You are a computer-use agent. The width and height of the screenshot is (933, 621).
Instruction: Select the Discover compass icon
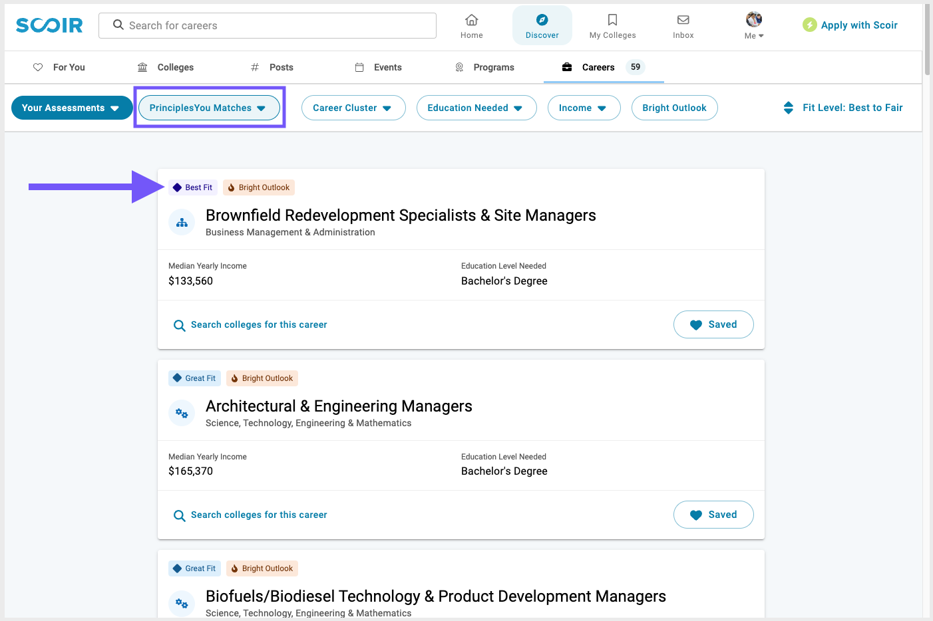542,20
